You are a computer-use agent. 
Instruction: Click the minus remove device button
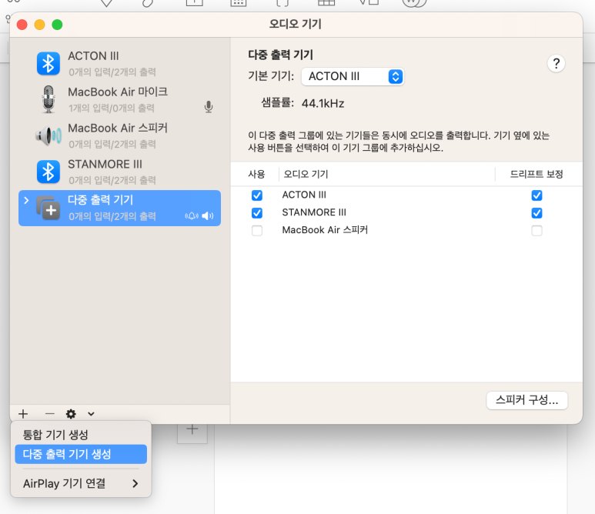pos(50,413)
